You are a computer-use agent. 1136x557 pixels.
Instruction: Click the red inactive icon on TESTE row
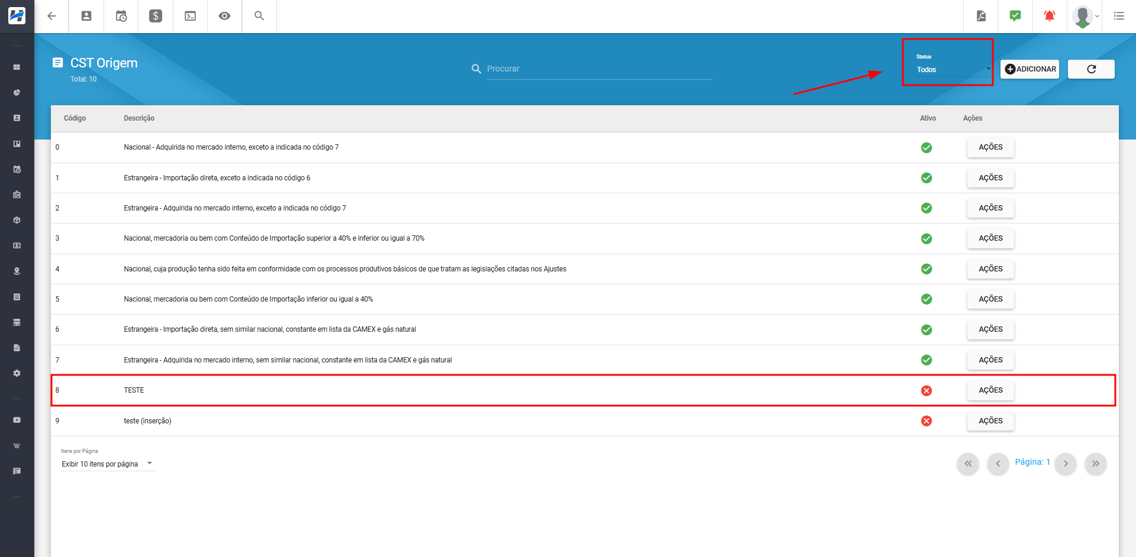pyautogui.click(x=927, y=391)
